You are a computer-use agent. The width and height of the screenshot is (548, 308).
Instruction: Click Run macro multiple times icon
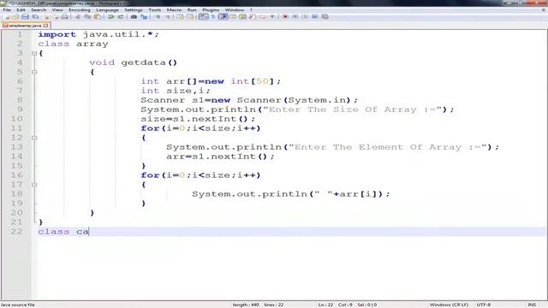pos(315,17)
